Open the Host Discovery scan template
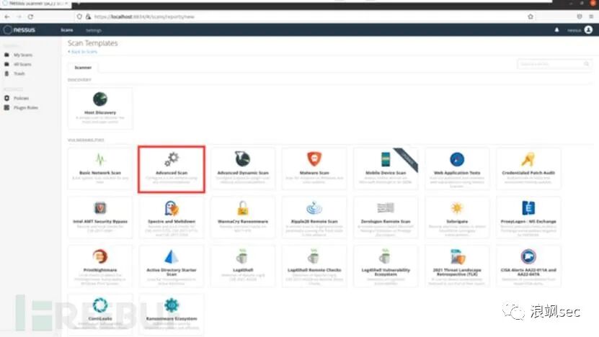Viewport: 599px width, 337px height. [x=100, y=108]
